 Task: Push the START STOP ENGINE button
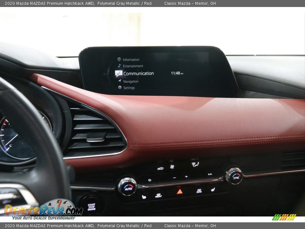91,207
